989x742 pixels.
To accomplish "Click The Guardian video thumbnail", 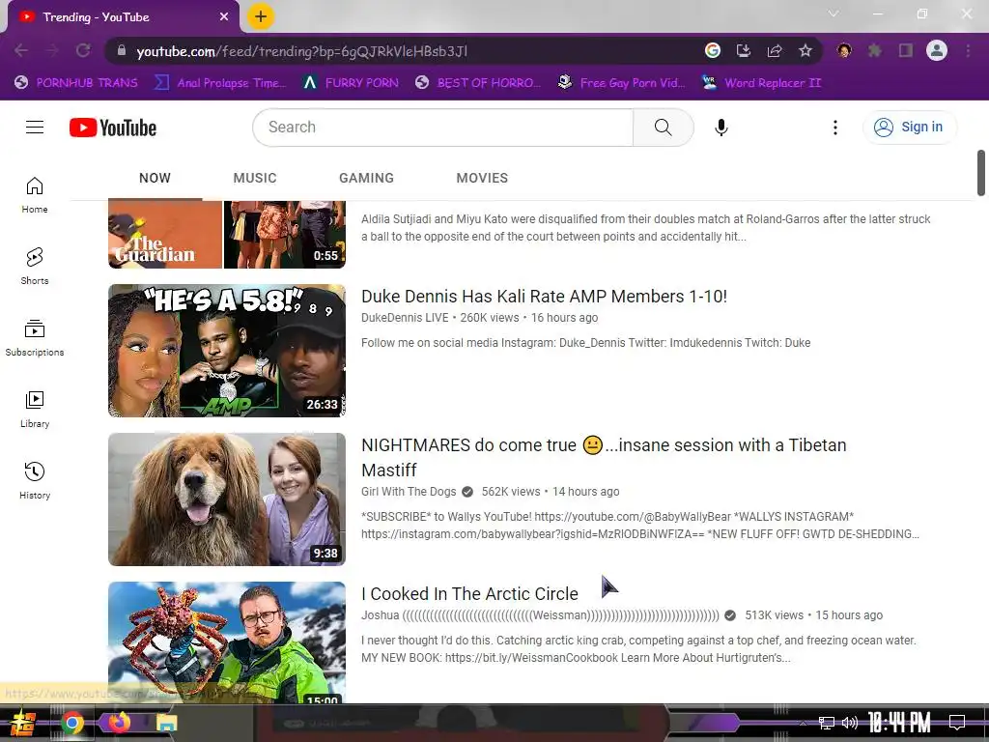I will (227, 234).
